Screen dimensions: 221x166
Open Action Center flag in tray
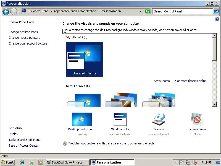click(x=181, y=162)
